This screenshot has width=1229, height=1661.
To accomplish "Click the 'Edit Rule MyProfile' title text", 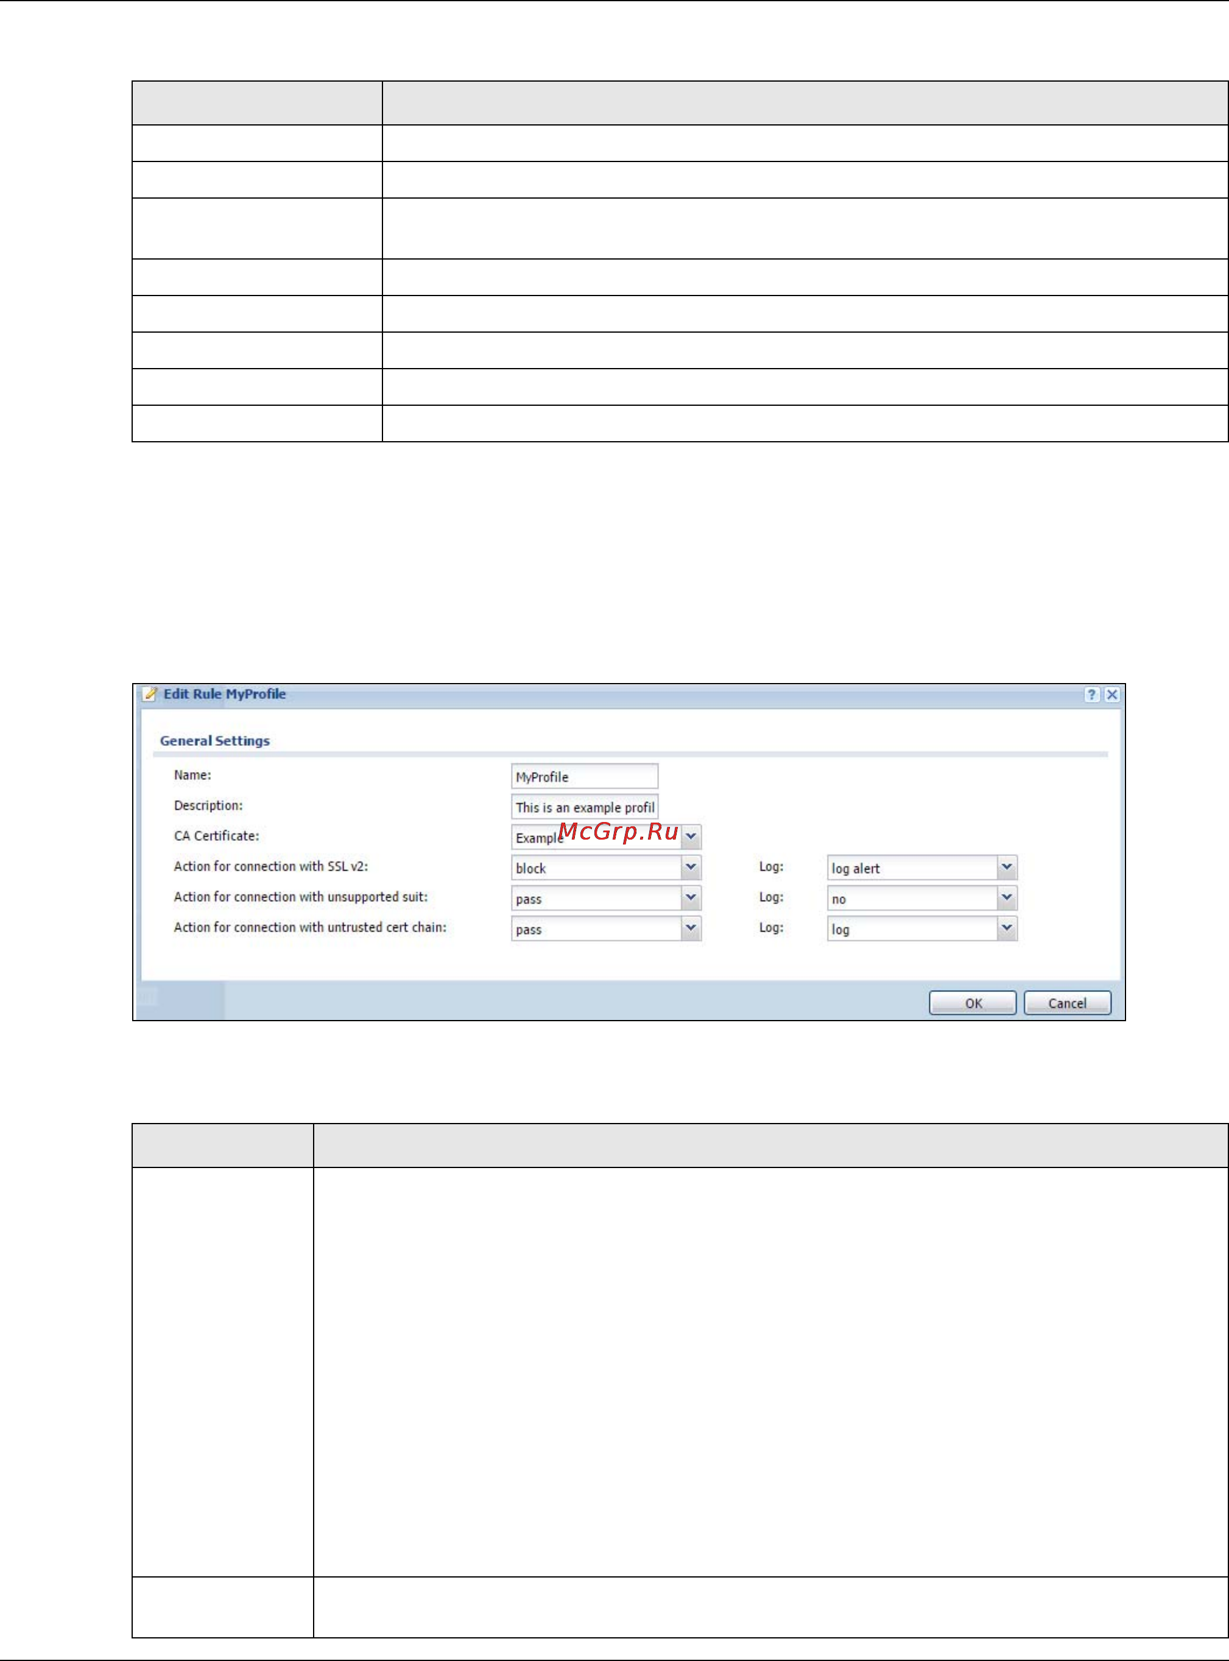I will (x=225, y=693).
